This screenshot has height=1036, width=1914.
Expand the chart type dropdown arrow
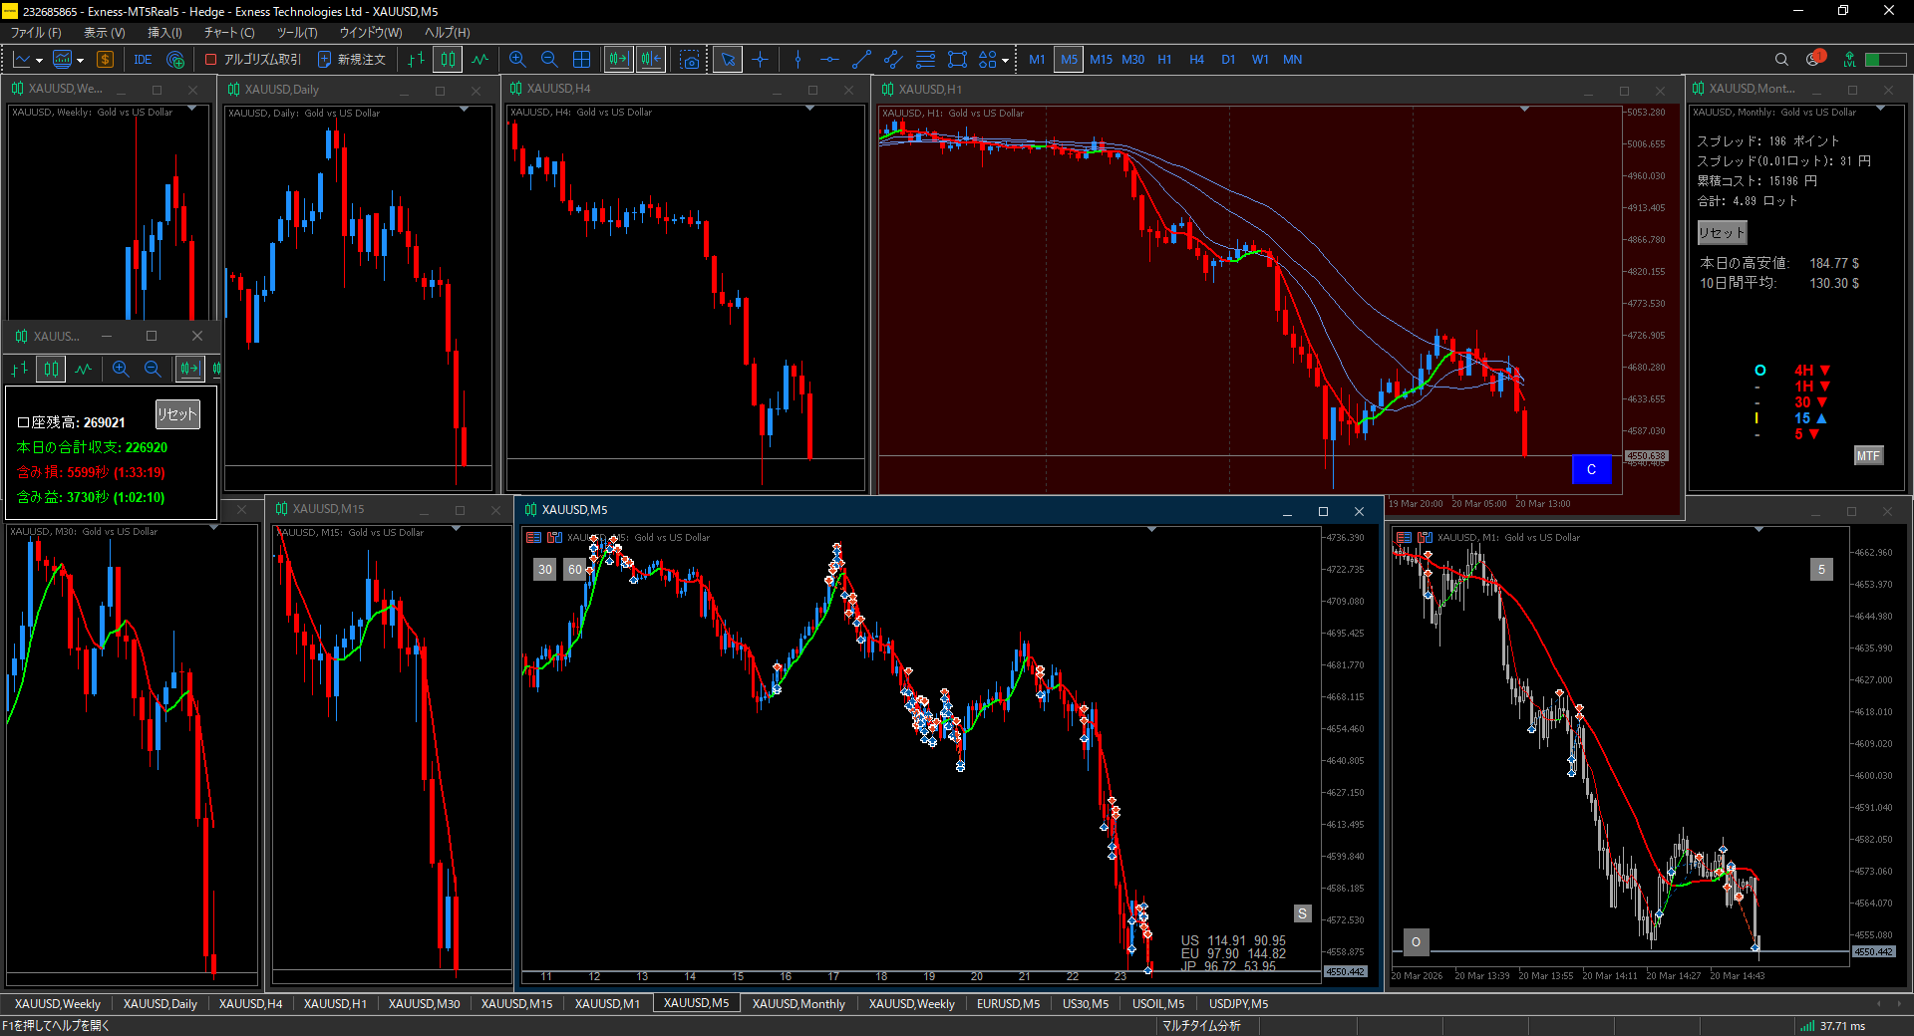(x=39, y=61)
